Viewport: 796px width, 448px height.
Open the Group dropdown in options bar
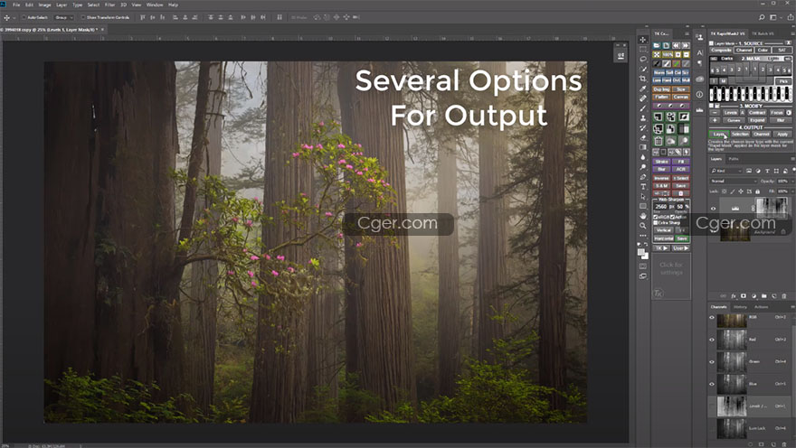(x=64, y=17)
